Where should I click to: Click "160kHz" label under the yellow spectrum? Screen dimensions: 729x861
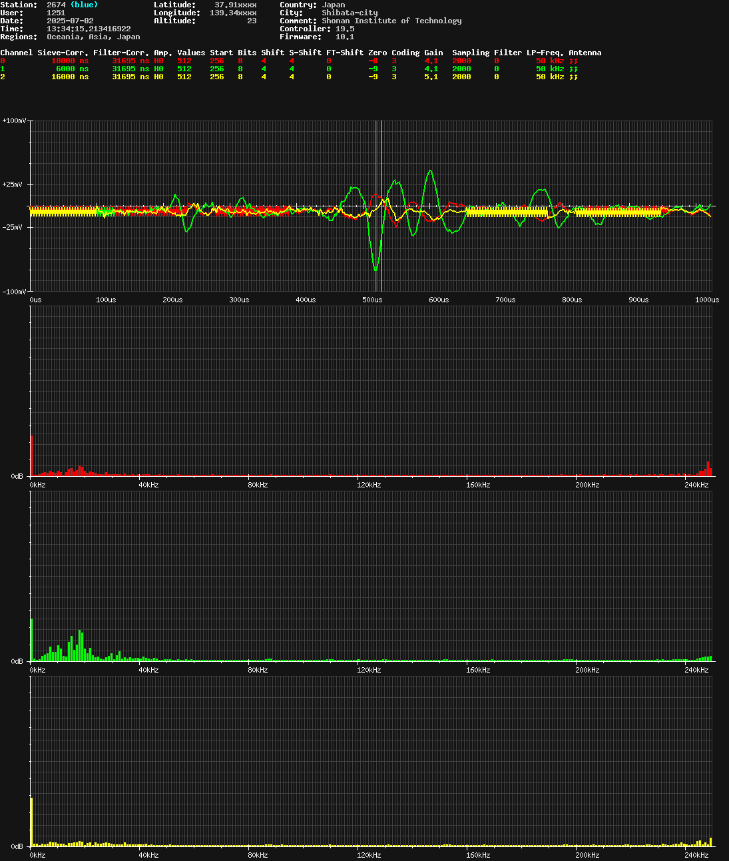point(478,855)
